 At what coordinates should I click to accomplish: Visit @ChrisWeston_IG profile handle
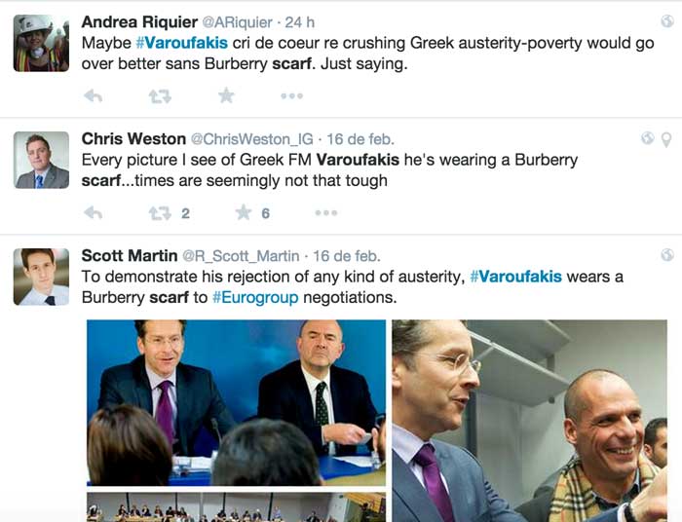(251, 139)
